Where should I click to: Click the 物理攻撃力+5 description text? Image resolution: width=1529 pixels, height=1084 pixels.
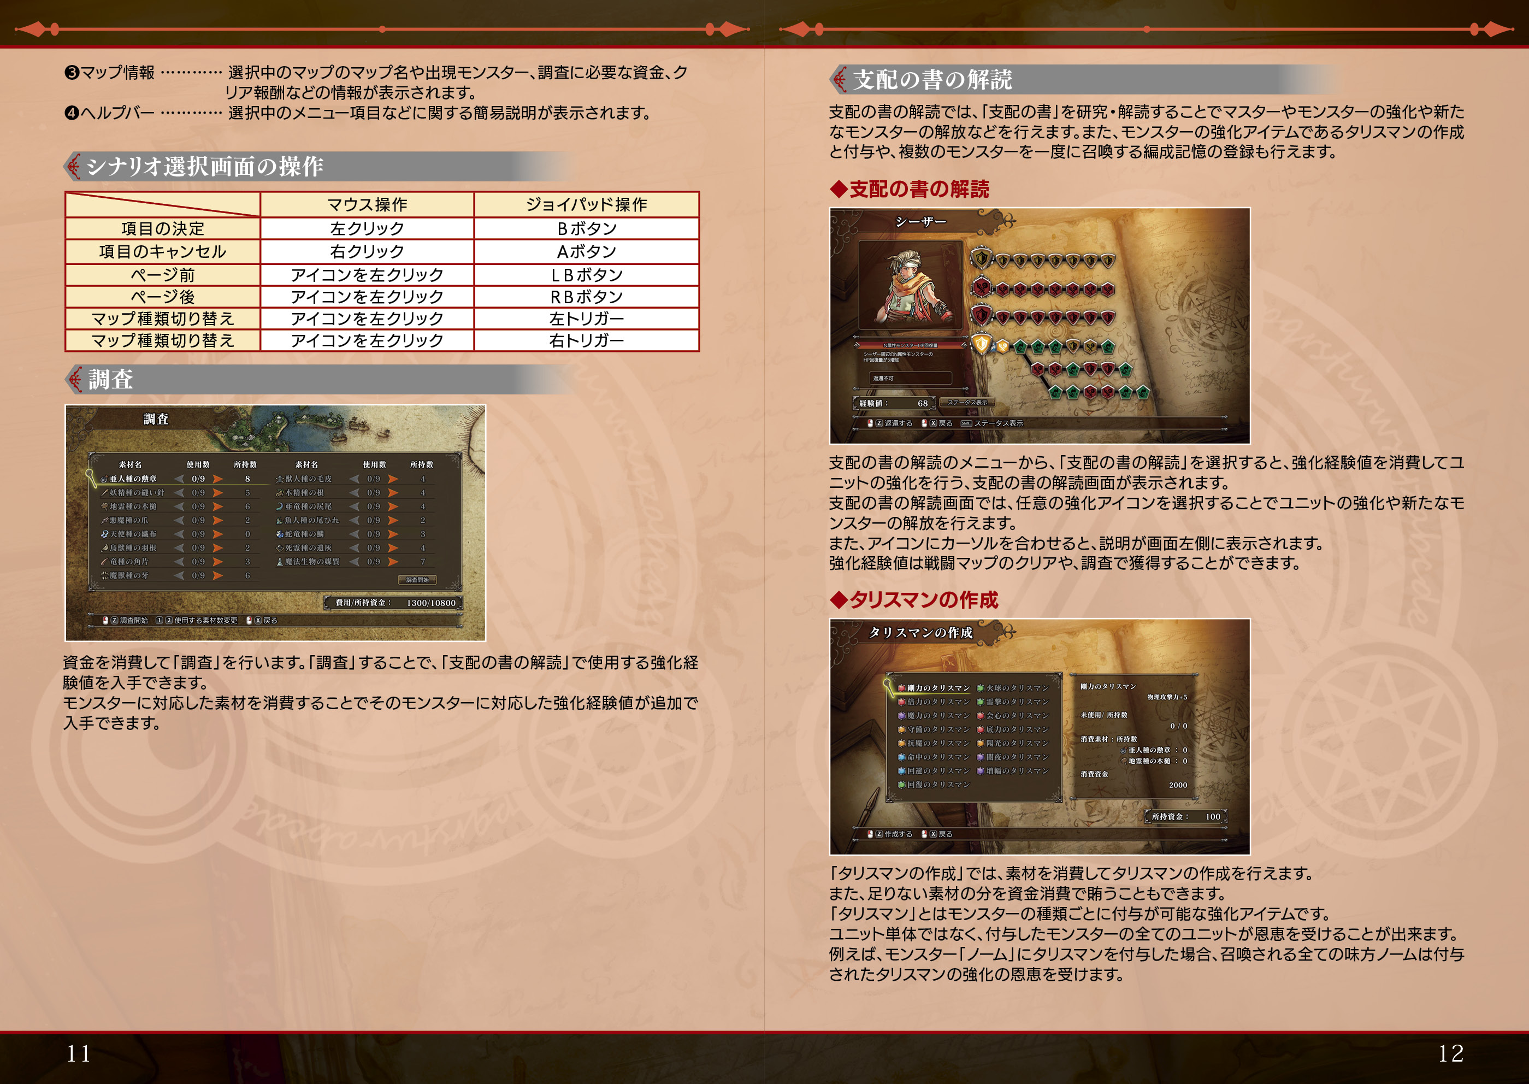pos(1167,698)
